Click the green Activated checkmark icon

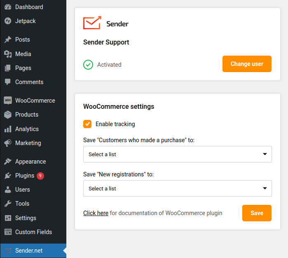click(x=88, y=65)
